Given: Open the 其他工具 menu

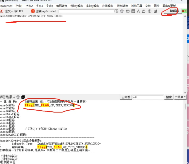Looking at the screenshot, I should (137, 6).
